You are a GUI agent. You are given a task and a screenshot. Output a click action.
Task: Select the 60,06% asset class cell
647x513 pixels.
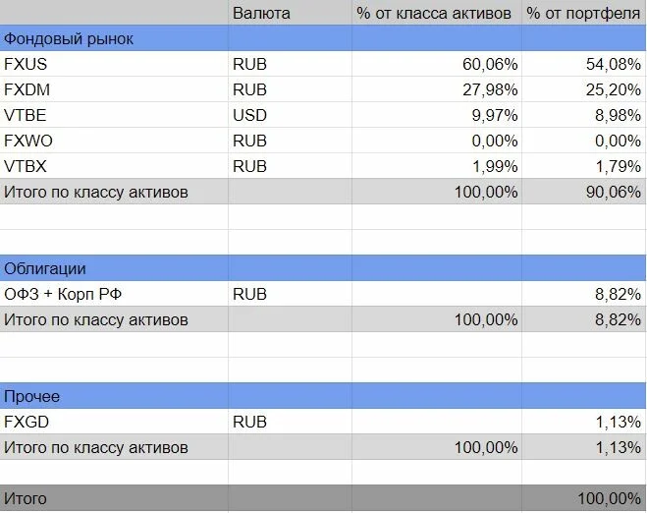click(437, 64)
